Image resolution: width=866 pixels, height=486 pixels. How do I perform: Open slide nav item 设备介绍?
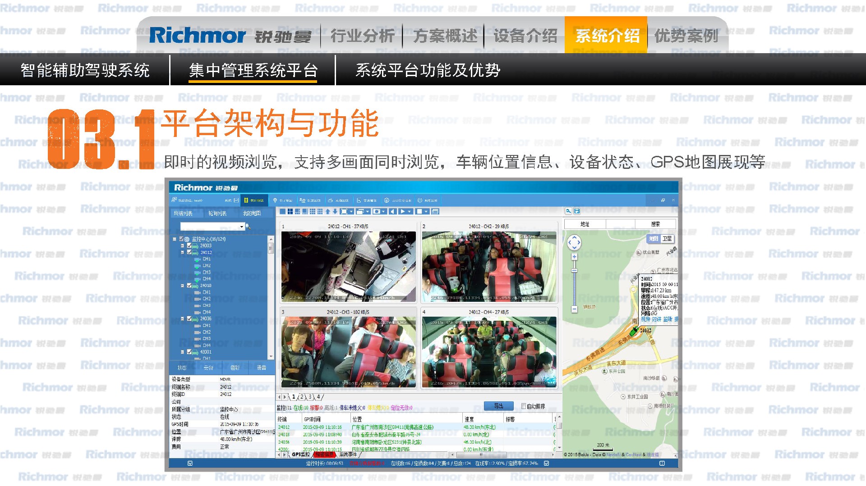pos(525,36)
